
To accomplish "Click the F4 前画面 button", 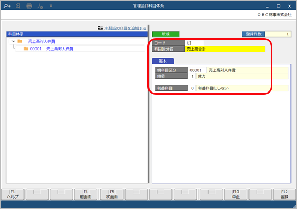I will [x=86, y=194].
